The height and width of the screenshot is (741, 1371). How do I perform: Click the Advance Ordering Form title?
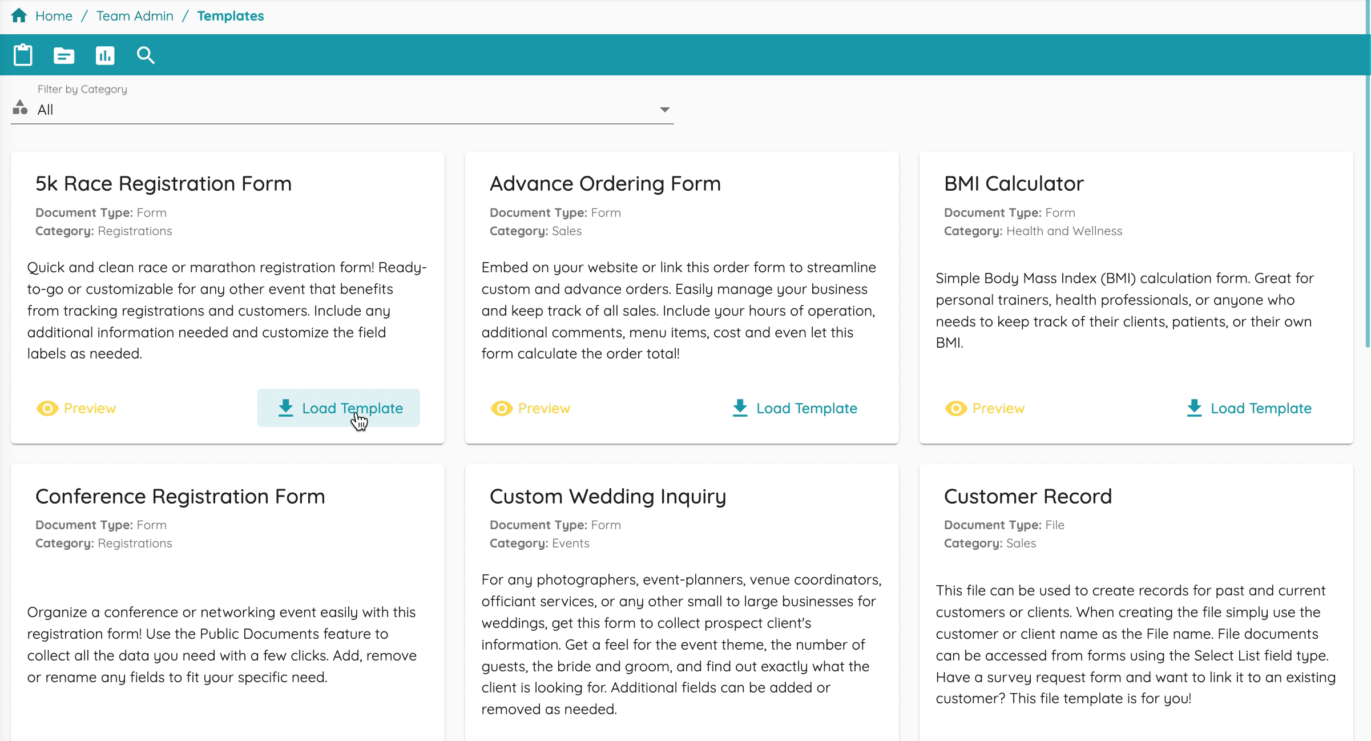605,184
